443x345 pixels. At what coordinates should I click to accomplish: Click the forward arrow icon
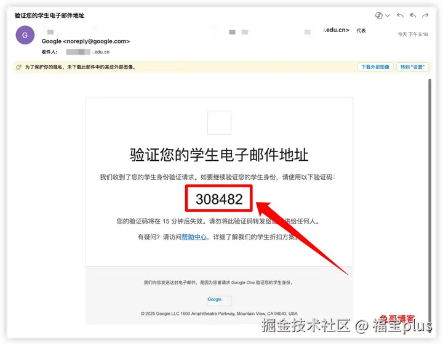tap(425, 15)
